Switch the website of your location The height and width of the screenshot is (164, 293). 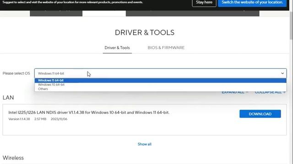(x=252, y=2)
